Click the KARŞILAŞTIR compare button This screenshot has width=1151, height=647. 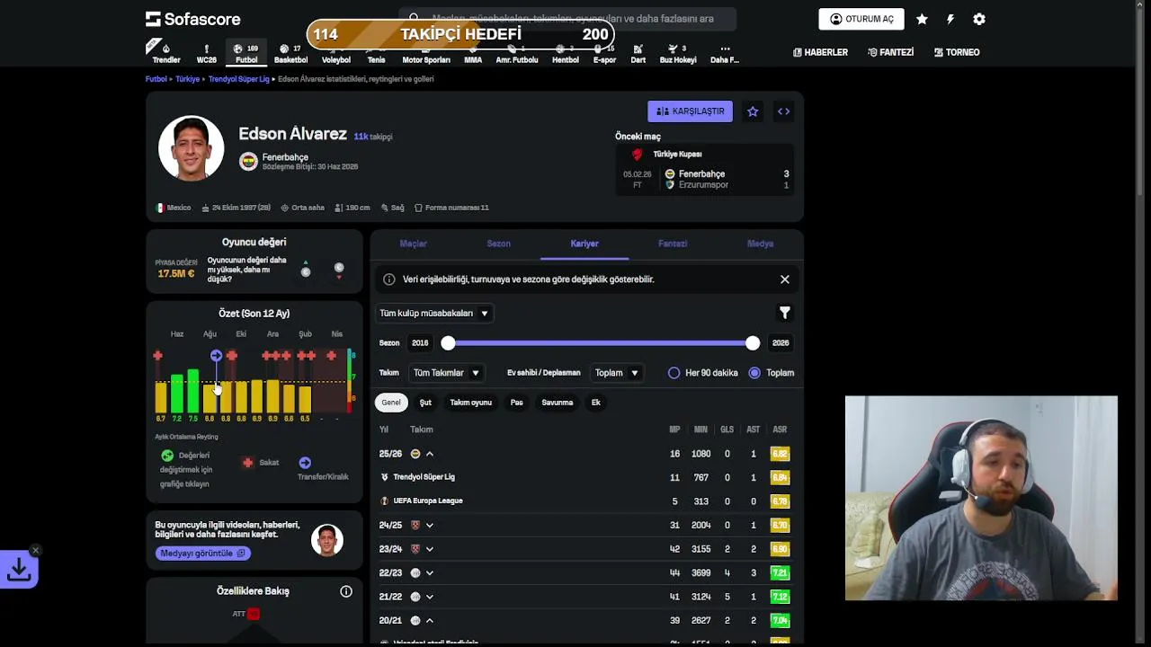click(690, 111)
